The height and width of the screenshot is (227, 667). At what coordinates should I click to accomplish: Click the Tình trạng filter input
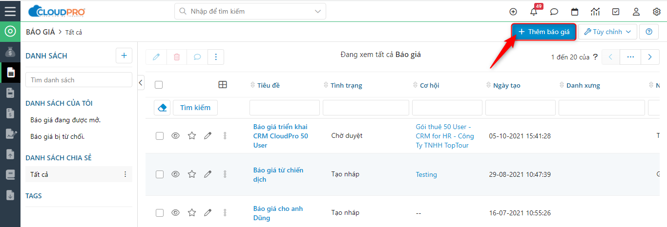tap(366, 107)
